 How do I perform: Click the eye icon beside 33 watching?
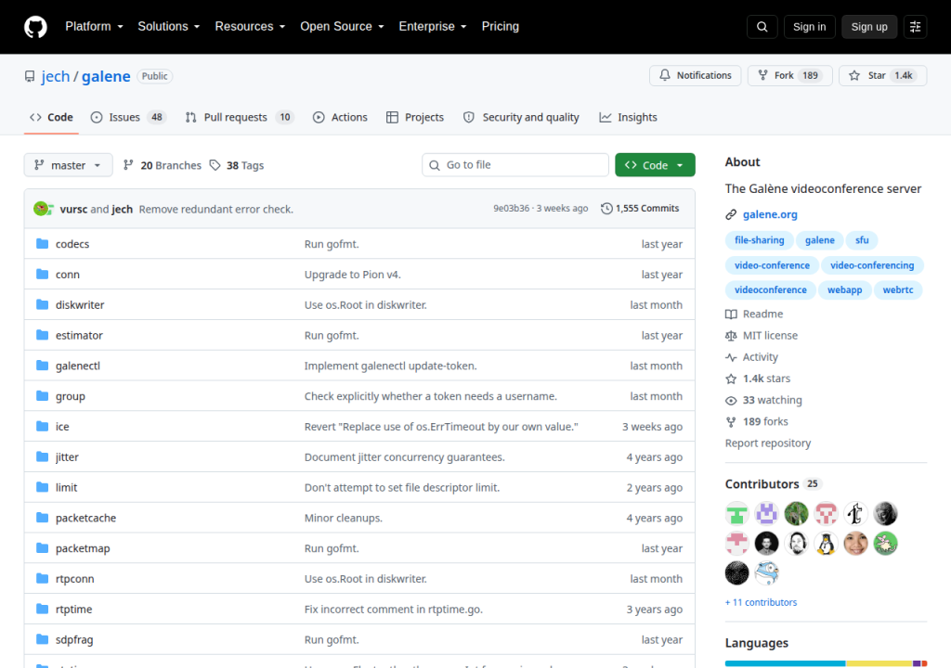(731, 401)
